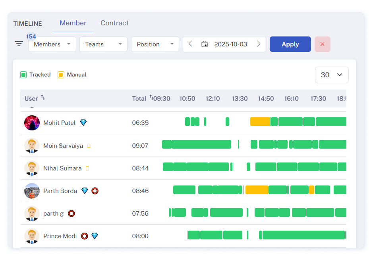The width and height of the screenshot is (371, 260).
Task: Click the filter lines icon
Action: [19, 44]
